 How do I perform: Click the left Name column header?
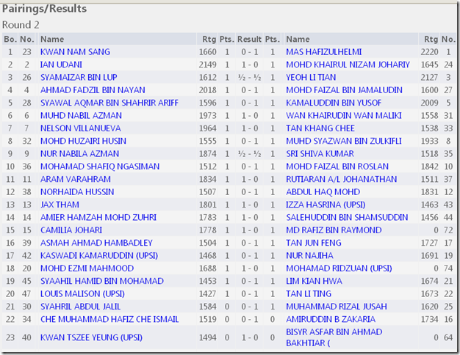click(52, 40)
